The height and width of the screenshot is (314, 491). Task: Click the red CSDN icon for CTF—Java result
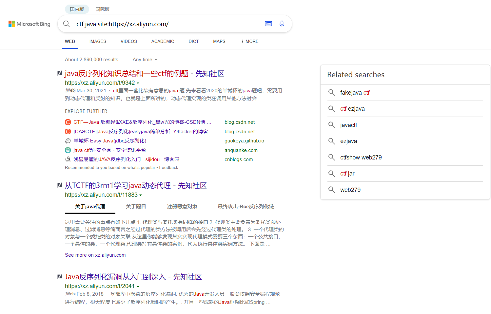point(68,122)
